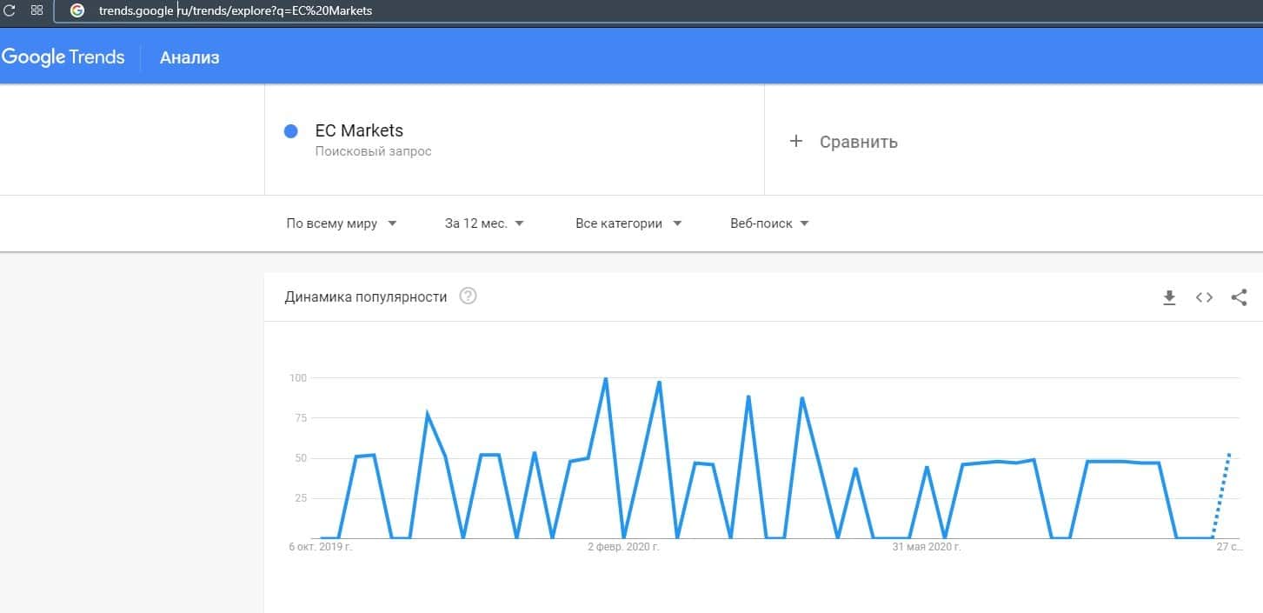Open the browser tab grid icon
Screen dimensions: 1263x613
click(x=37, y=10)
